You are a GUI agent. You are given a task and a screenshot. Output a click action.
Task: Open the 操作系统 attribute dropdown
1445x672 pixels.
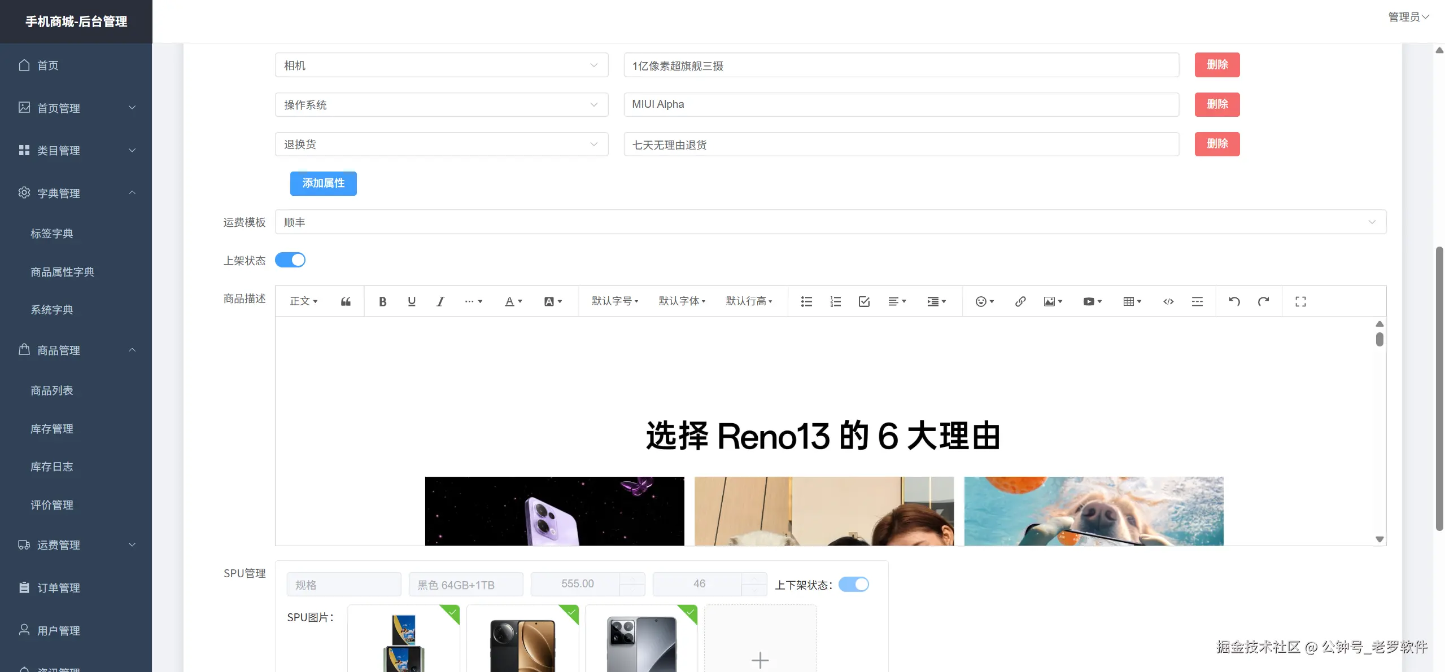(x=441, y=105)
